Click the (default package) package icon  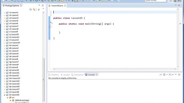pos(13,100)
